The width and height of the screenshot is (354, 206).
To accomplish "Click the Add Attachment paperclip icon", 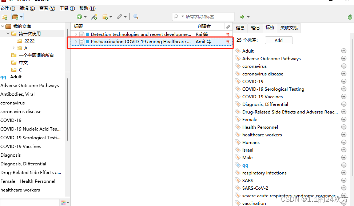I will (x=119, y=17).
